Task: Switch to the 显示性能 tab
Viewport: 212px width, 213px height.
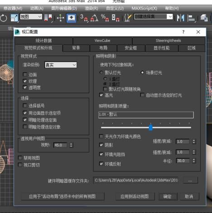Action: 162,48
